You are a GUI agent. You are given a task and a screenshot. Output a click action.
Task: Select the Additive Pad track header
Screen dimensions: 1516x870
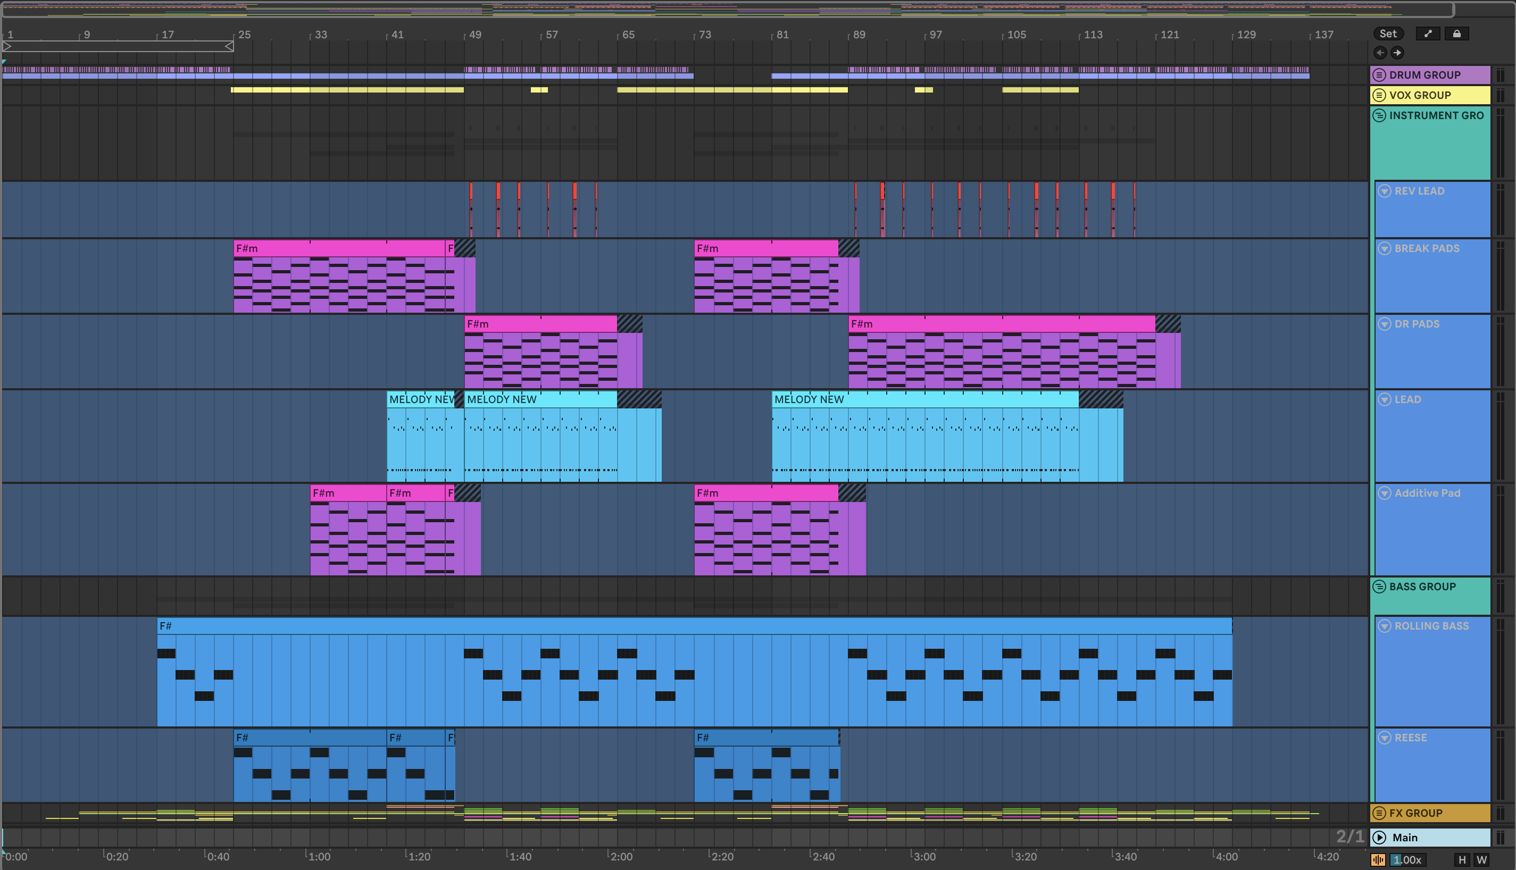tap(1427, 493)
